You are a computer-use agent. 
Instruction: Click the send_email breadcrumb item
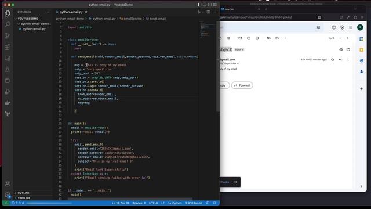(x=158, y=19)
